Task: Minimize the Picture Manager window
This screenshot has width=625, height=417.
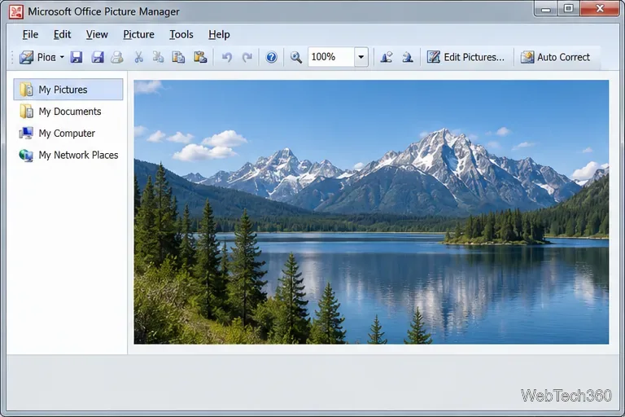Action: click(x=546, y=9)
